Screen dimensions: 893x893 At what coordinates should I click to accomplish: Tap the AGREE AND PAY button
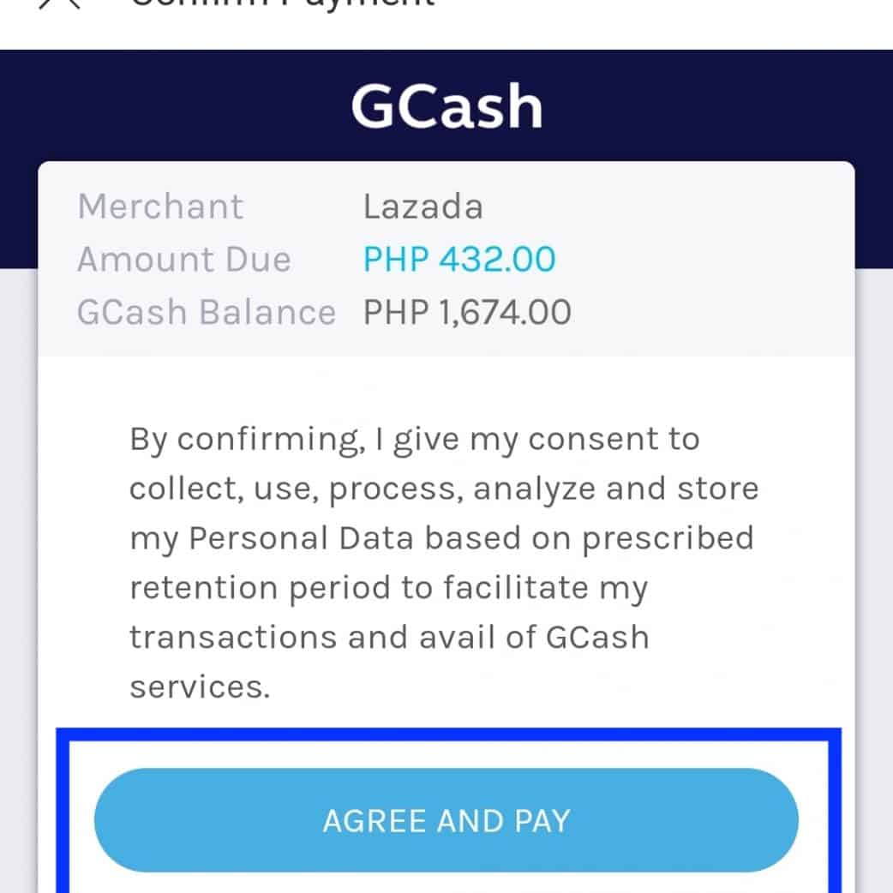pos(446,820)
